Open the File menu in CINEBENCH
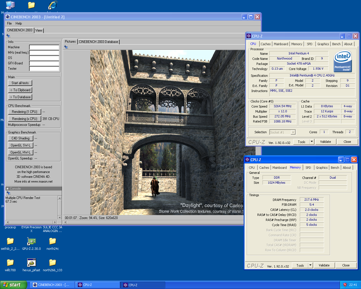The image size is (361, 289). tap(9, 23)
